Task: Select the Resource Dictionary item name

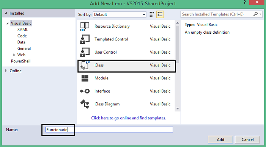Action: coord(112,26)
